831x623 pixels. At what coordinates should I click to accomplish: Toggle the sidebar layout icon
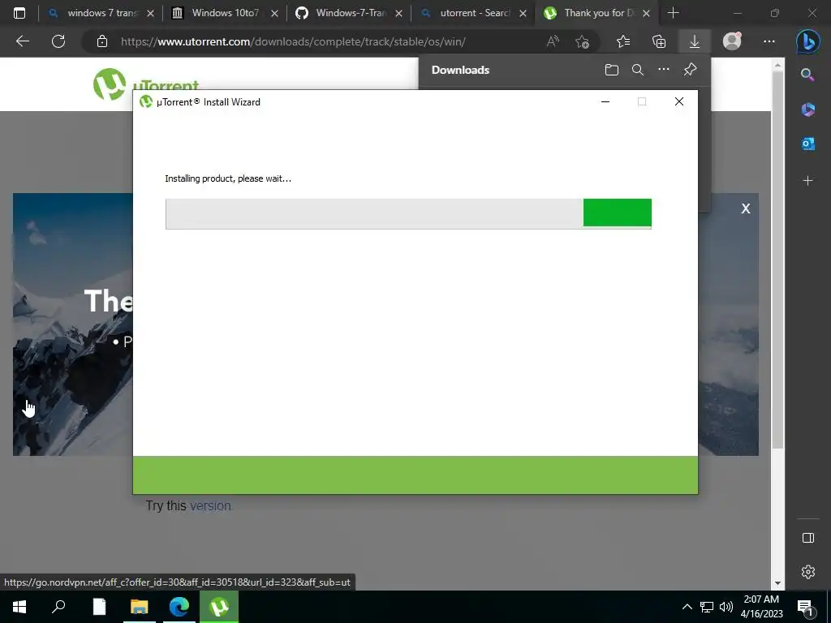click(807, 538)
